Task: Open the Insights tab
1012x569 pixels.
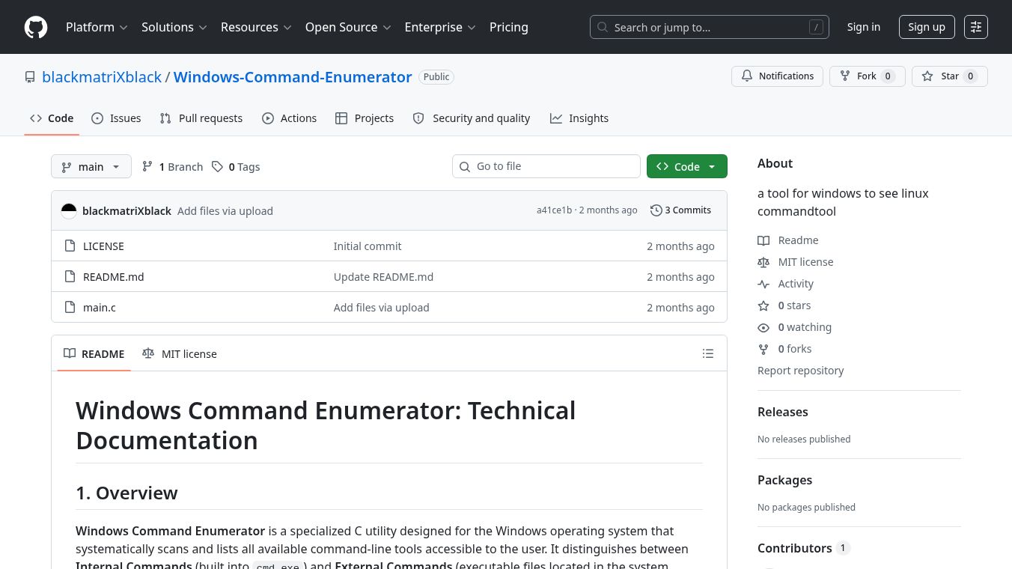Action: click(579, 118)
